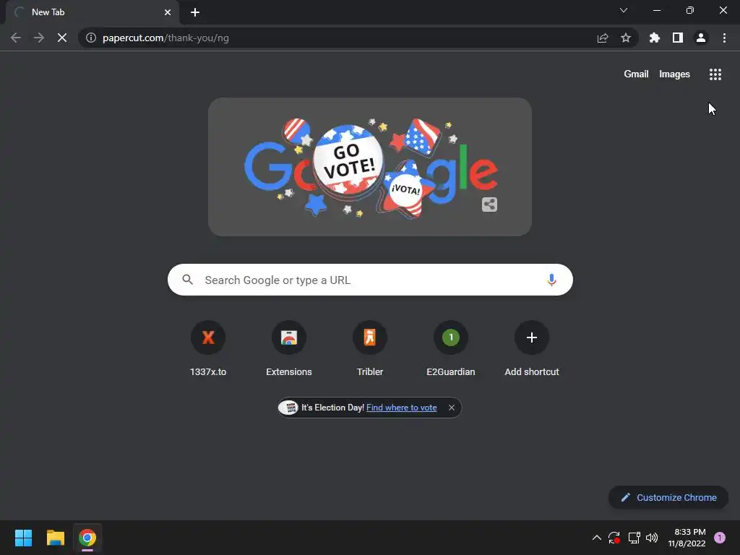Viewport: 740px width, 555px height.
Task: Open the Chrome profile avatar
Action: 701,38
